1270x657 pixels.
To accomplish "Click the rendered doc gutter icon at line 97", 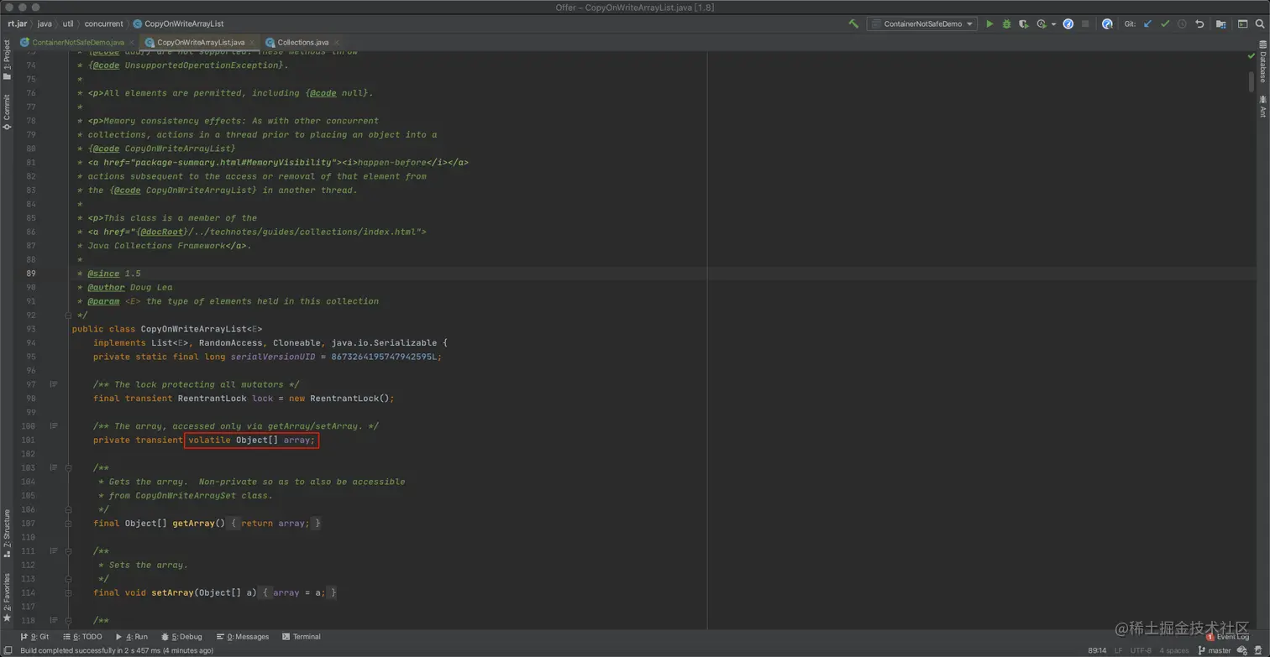I will click(x=53, y=384).
